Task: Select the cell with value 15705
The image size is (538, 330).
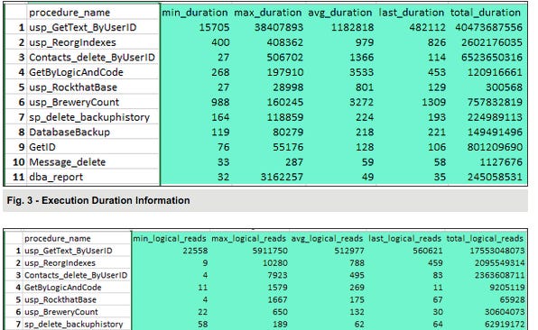Action: pos(214,27)
